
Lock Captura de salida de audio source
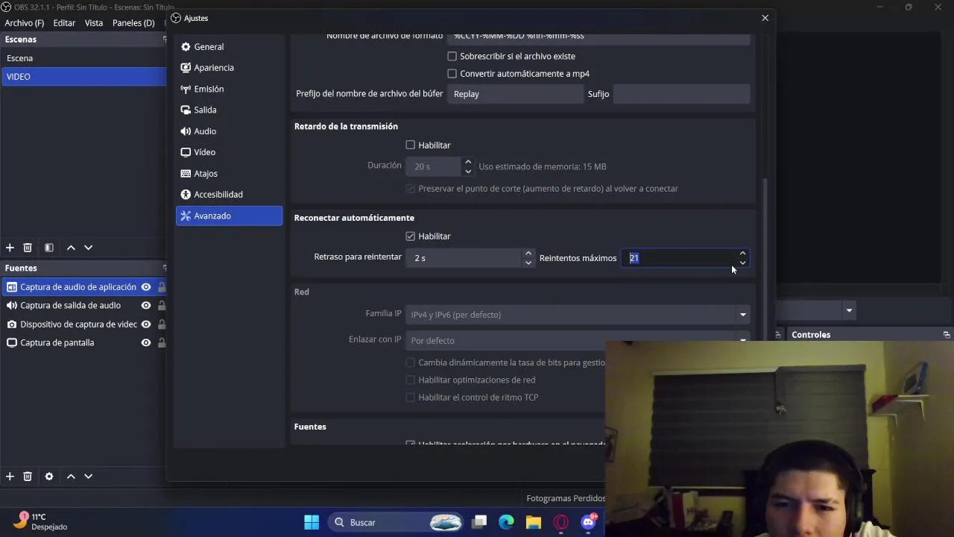point(162,306)
